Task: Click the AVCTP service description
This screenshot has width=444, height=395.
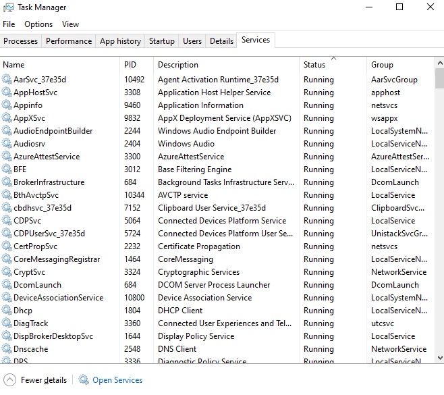Action: point(183,195)
